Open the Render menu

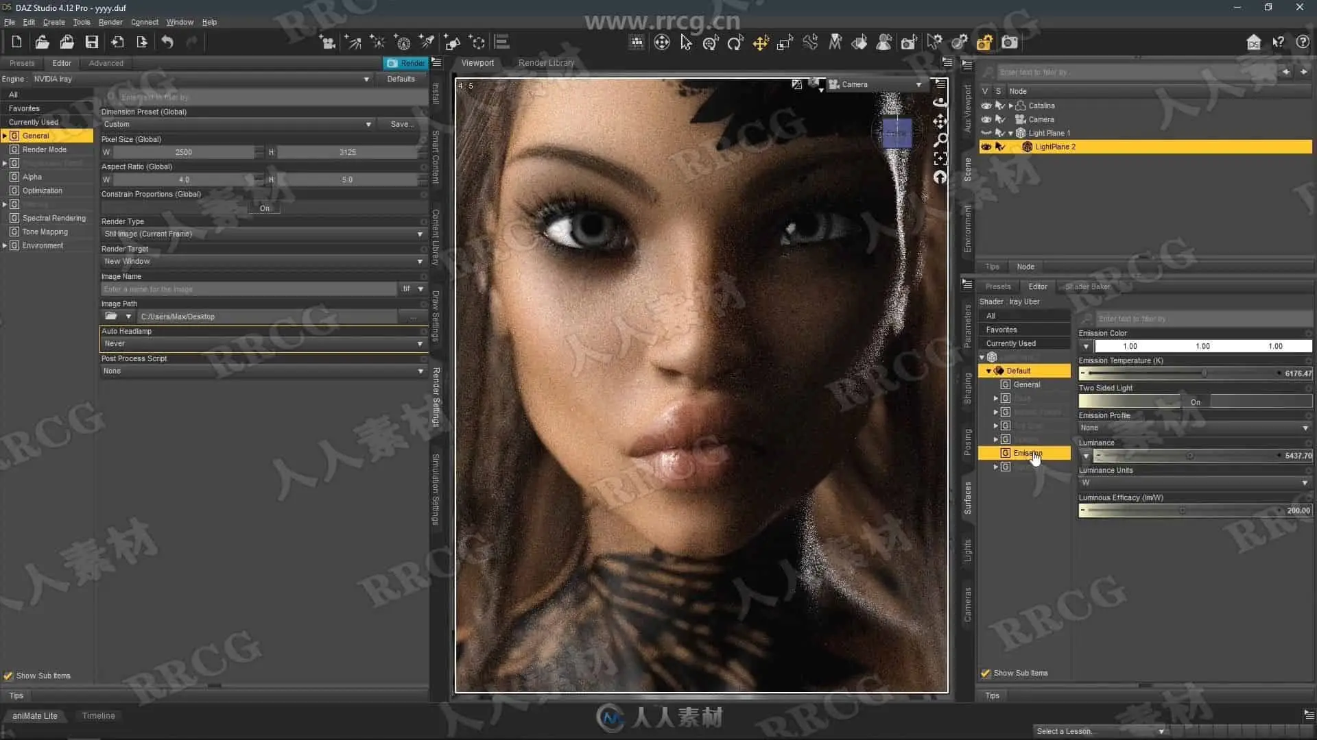110,22
